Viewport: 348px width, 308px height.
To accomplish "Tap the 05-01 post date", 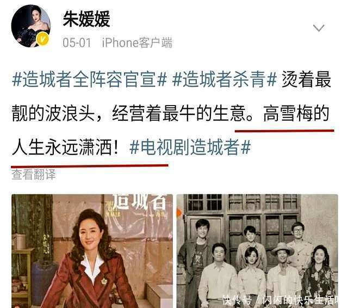I will (77, 42).
